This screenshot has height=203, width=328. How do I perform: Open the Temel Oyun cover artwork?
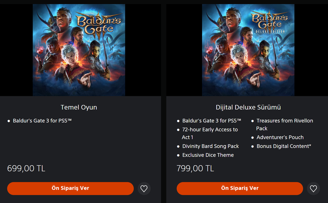[x=79, y=50]
